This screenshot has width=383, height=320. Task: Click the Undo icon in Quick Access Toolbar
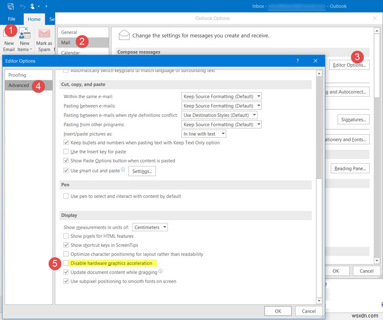click(x=22, y=6)
